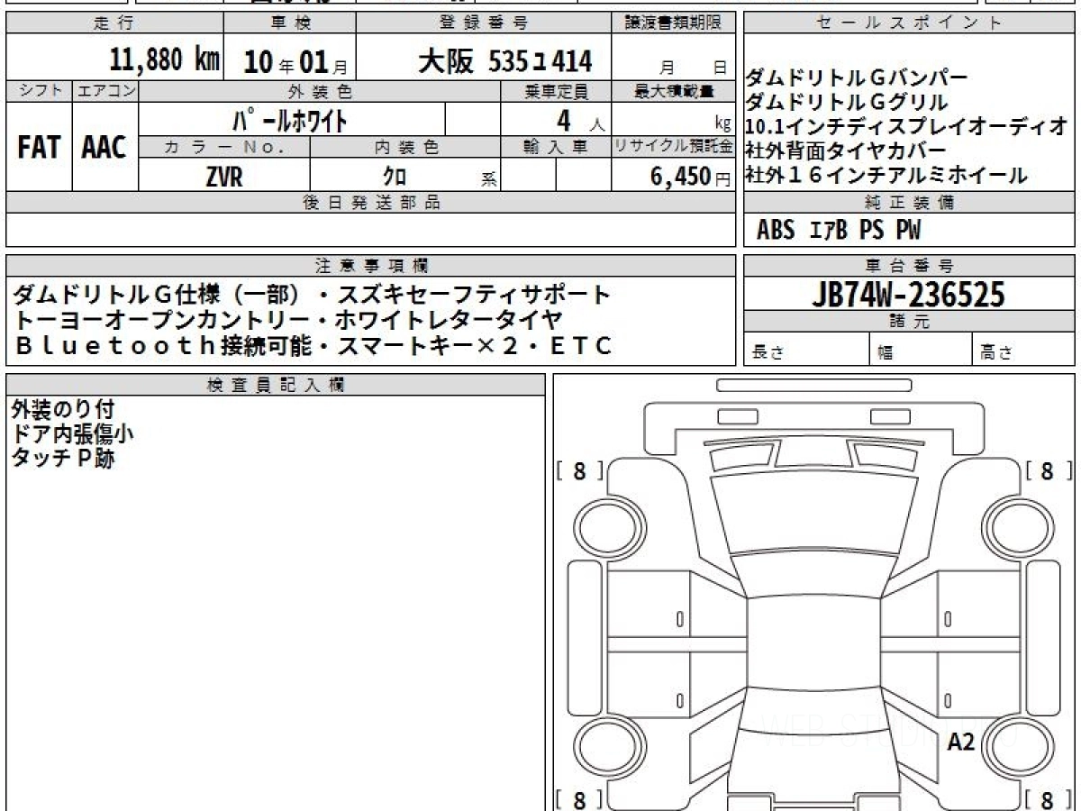Click the 検査員記入欄 header
This screenshot has width=1081, height=811.
(276, 385)
